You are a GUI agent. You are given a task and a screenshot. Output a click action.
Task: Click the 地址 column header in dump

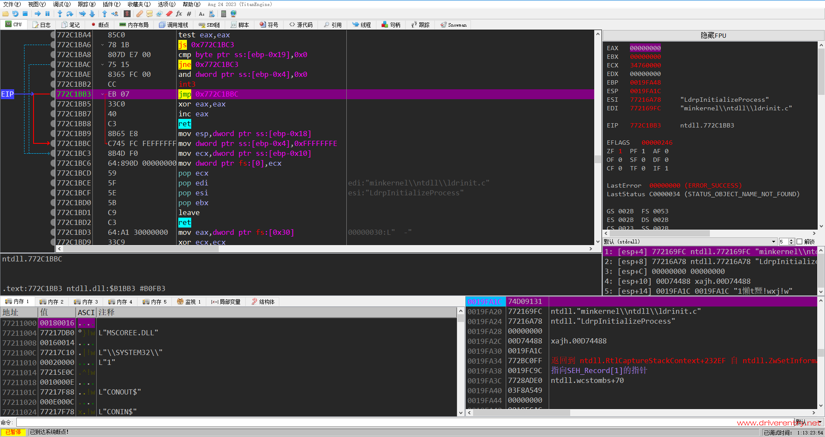click(19, 312)
